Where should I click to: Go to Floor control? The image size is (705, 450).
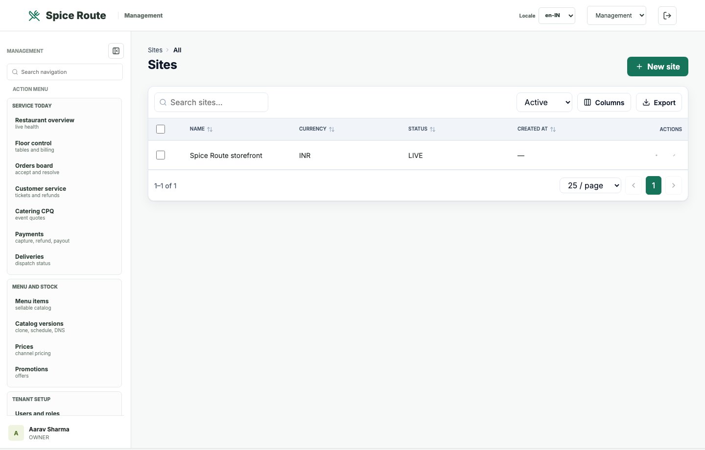pos(64,146)
